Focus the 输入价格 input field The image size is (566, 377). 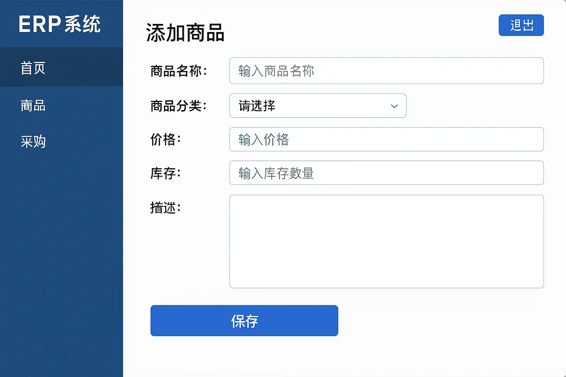(386, 139)
